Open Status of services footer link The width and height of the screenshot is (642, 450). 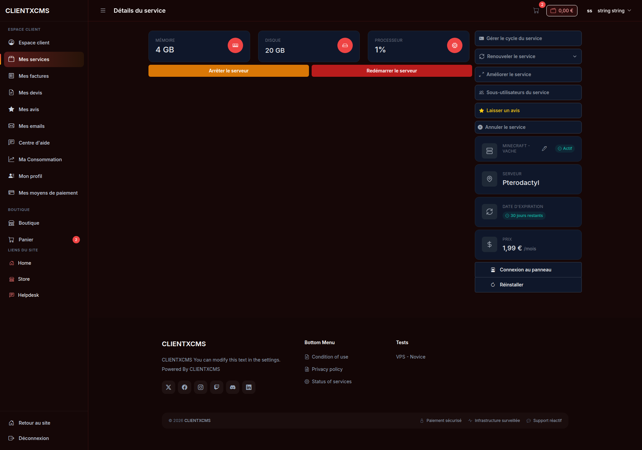[328, 382]
